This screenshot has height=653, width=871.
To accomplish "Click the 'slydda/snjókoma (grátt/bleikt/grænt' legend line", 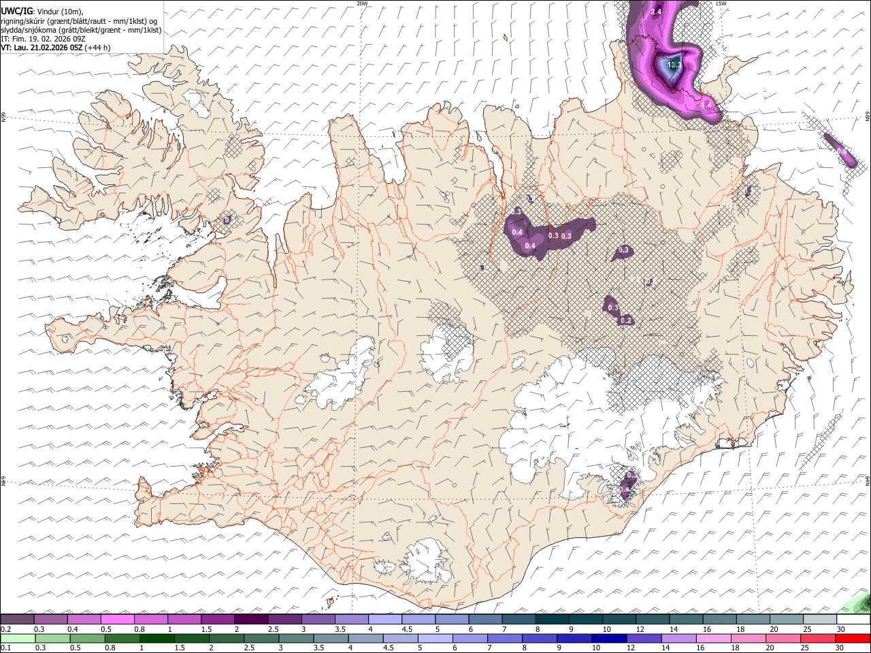I will click(81, 30).
